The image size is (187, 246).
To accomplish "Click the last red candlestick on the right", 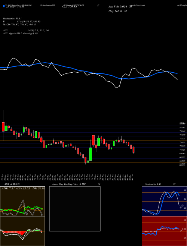I will pyautogui.click(x=134, y=150).
